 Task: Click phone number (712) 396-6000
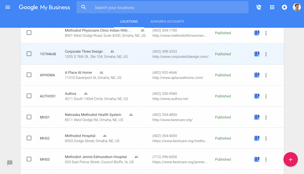(165, 157)
